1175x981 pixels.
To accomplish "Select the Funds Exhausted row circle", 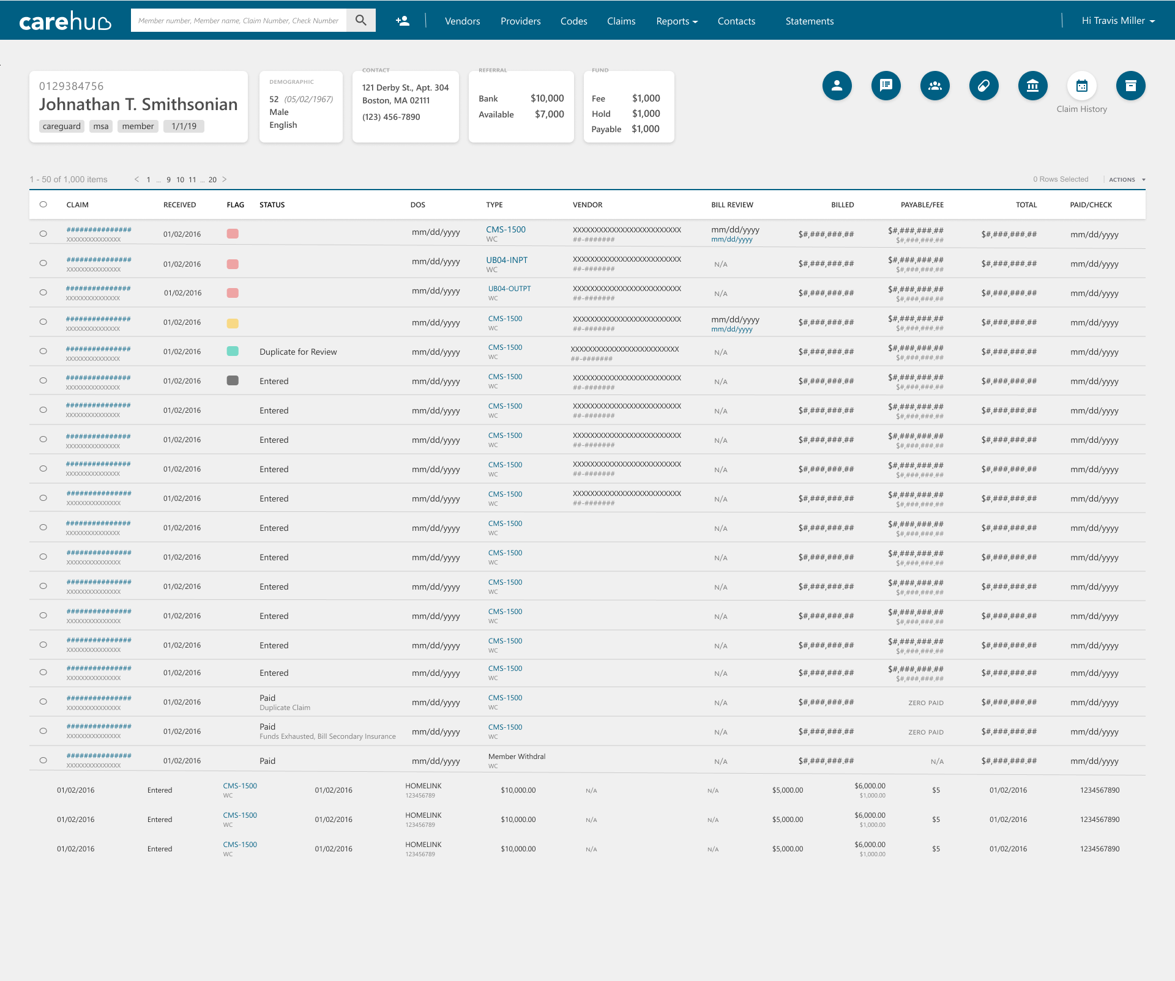I will tap(43, 731).
